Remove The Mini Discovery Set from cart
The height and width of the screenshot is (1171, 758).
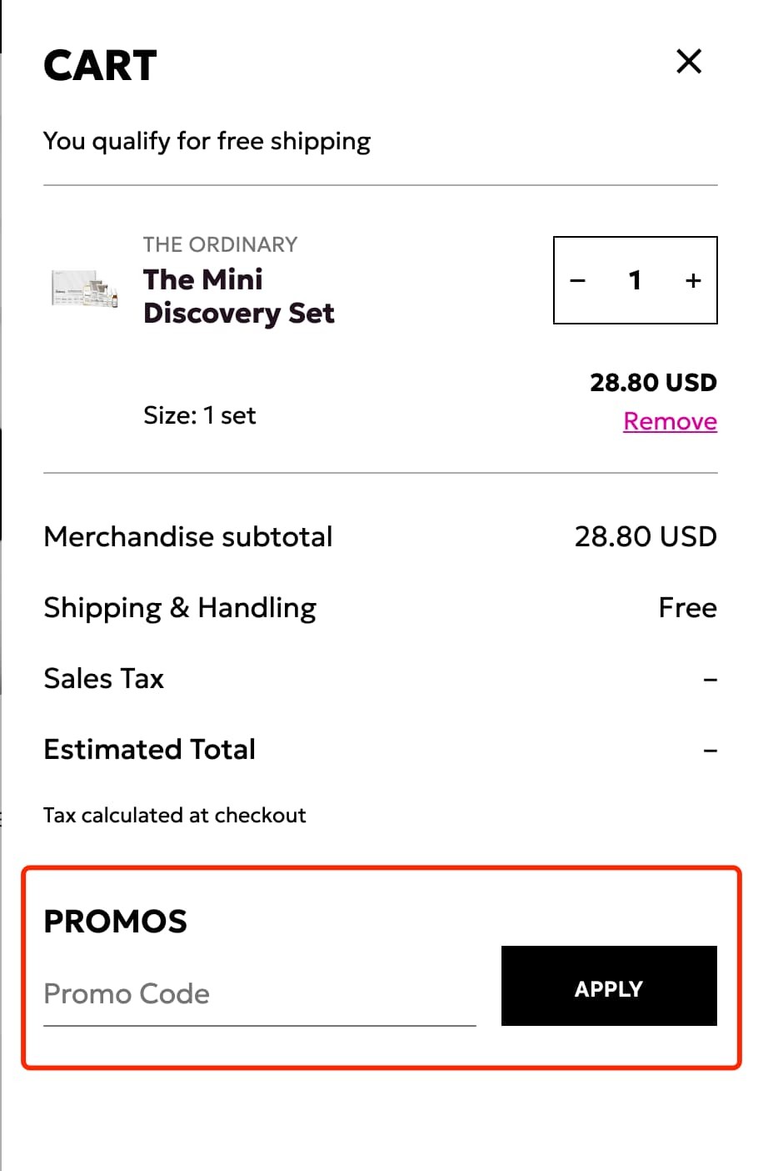tap(670, 421)
